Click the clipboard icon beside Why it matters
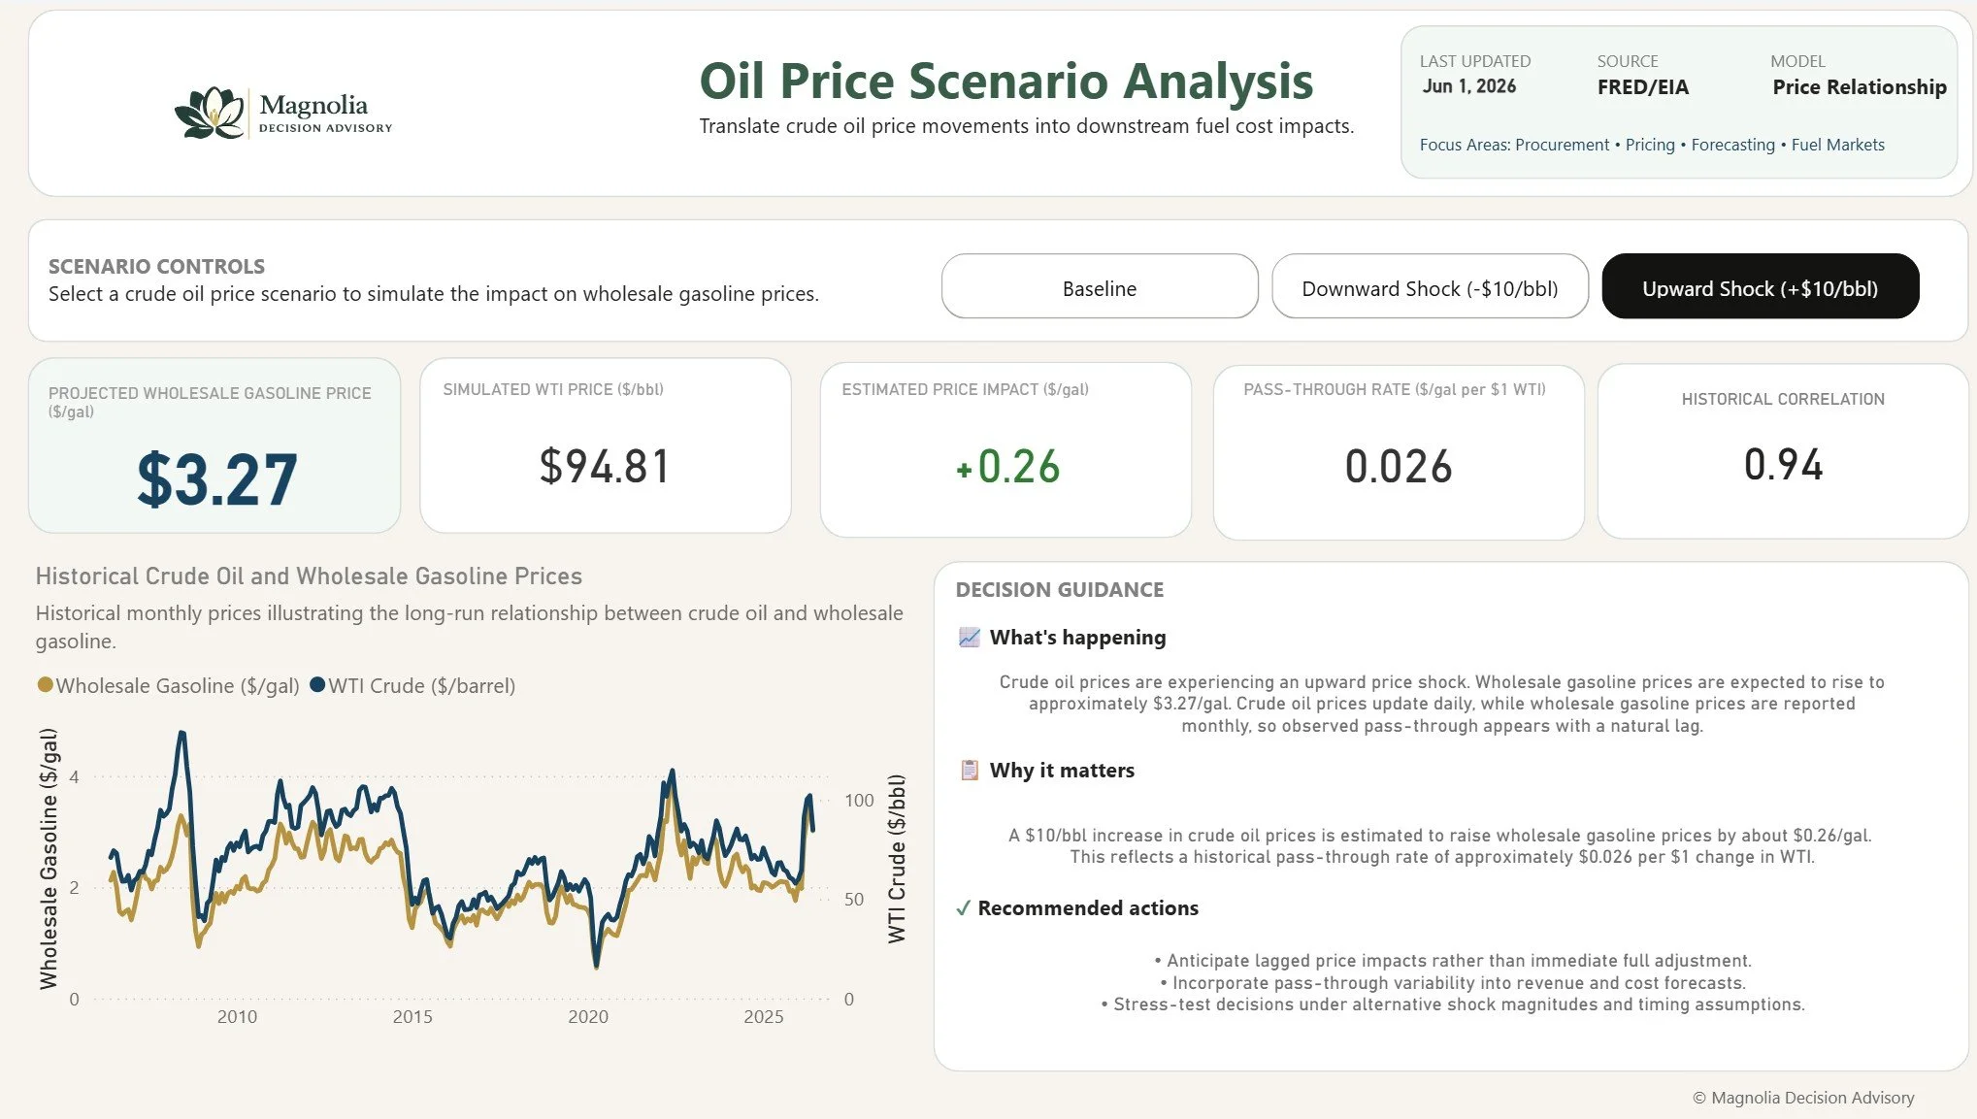The height and width of the screenshot is (1119, 1977). (969, 771)
